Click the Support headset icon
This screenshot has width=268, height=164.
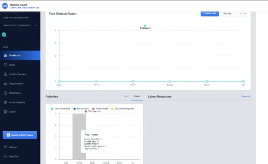5,147
